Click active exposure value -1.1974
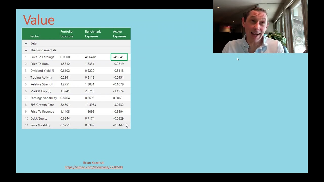Image resolution: width=324 pixels, height=182 pixels. [x=118, y=91]
